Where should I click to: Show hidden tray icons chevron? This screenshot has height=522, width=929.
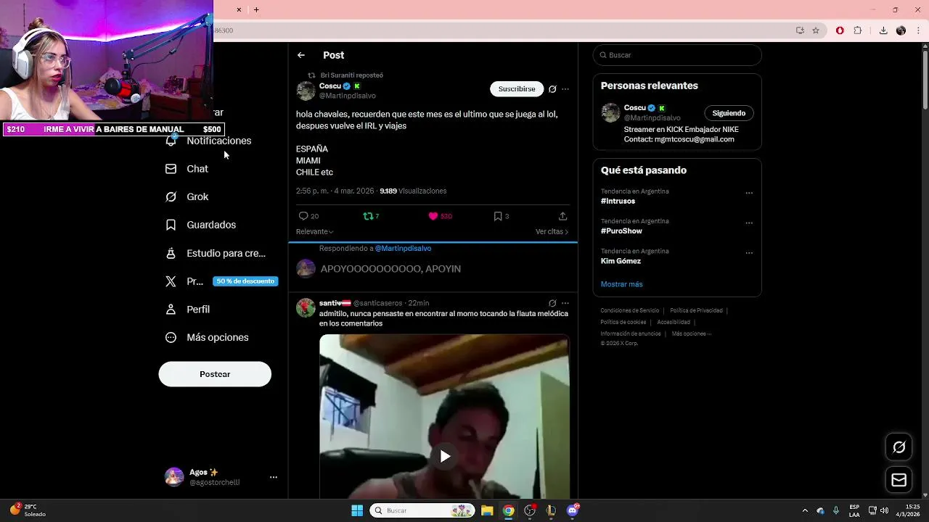tap(804, 510)
